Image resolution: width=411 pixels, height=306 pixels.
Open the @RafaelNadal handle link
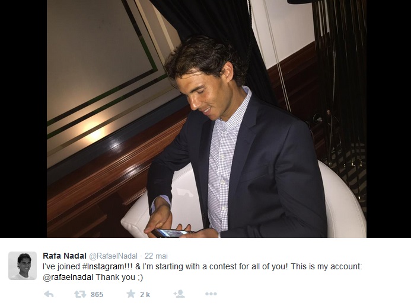click(113, 256)
